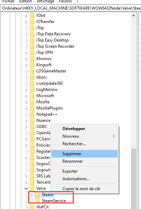Click the iTop Data Recovery folder icon

coord(32,34)
